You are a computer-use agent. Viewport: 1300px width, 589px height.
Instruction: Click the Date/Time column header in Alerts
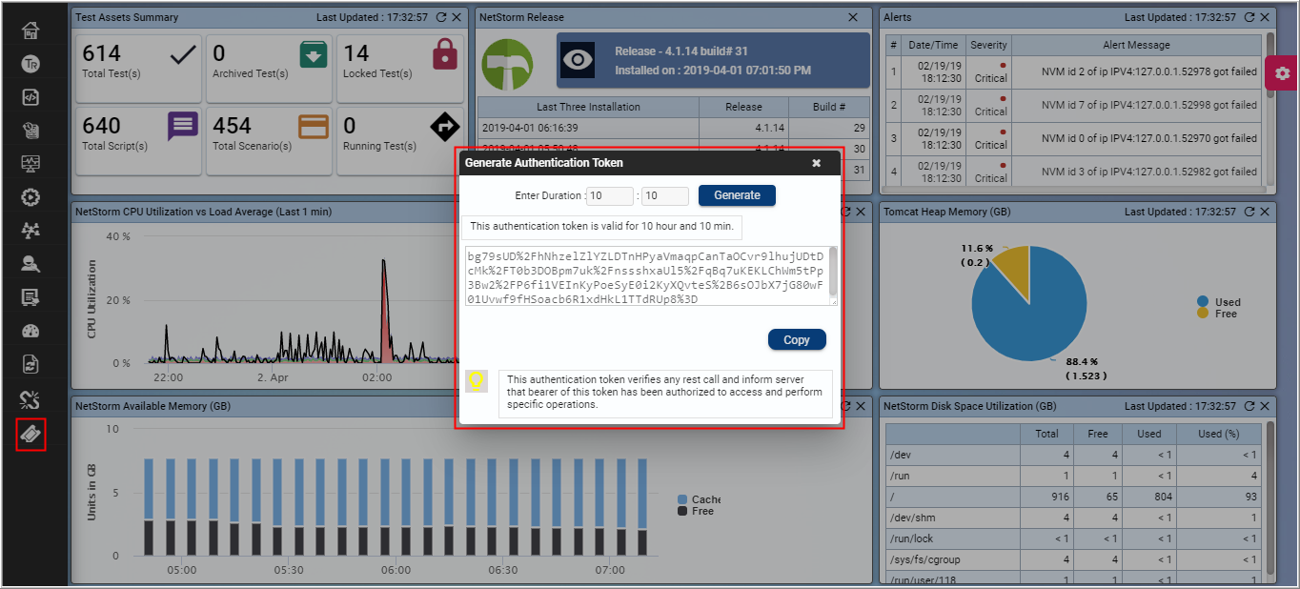tap(933, 45)
